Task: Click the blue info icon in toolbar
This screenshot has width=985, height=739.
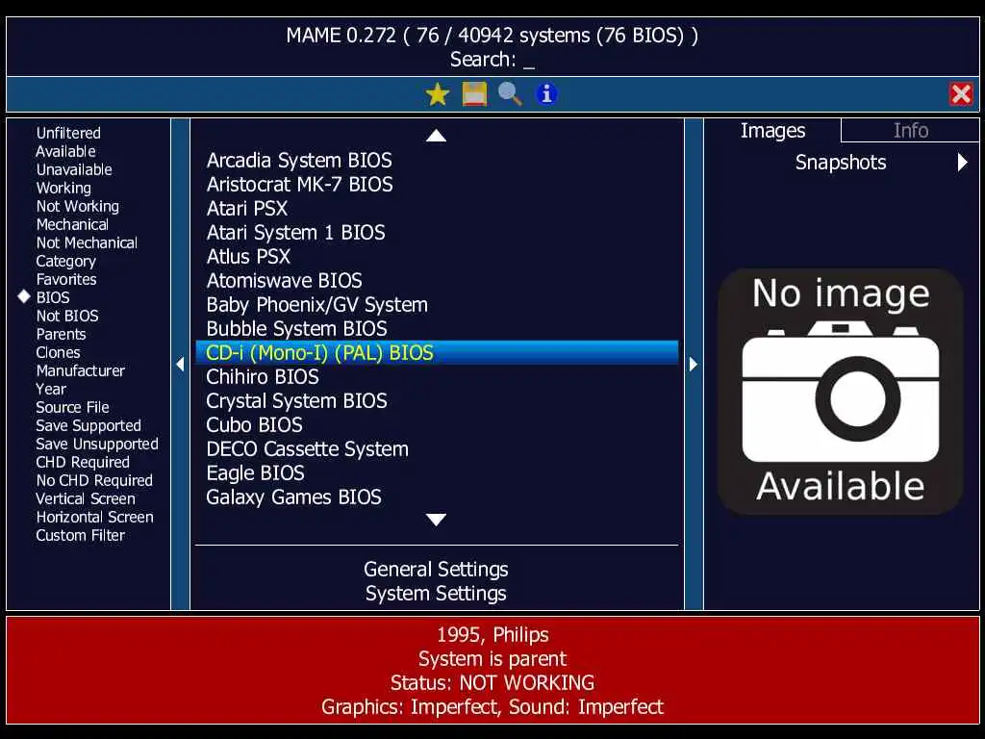Action: click(546, 94)
